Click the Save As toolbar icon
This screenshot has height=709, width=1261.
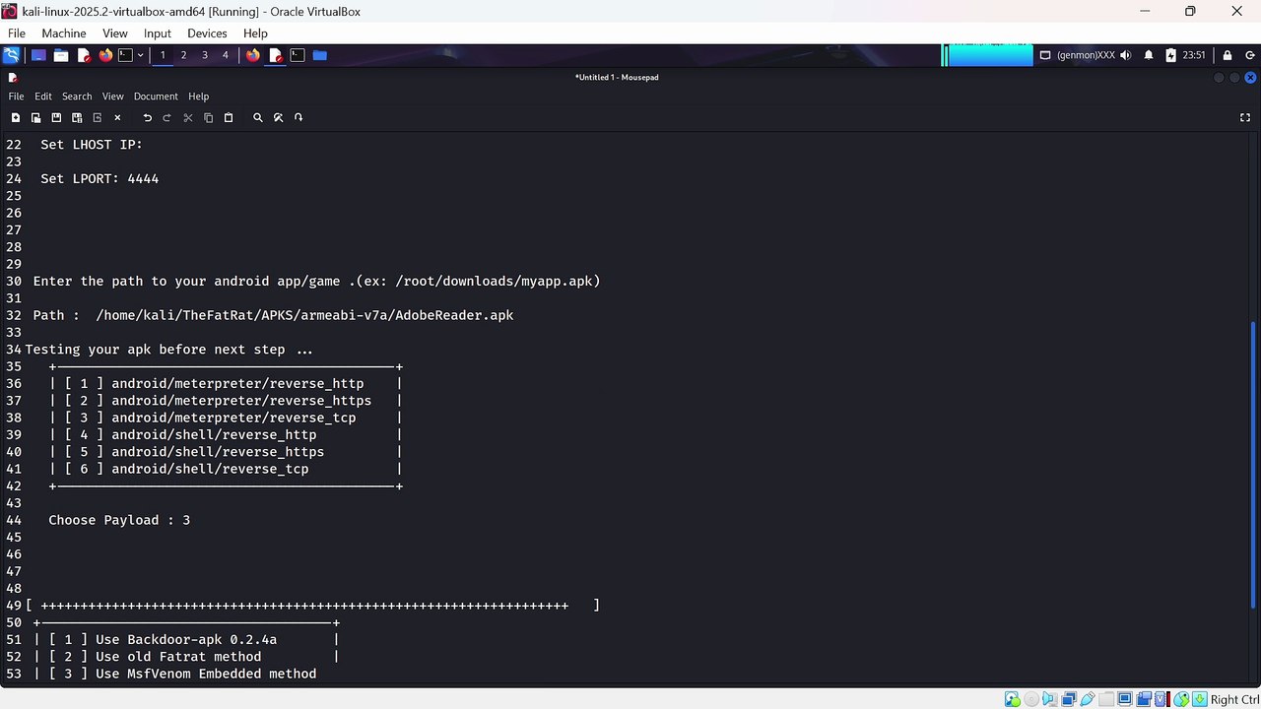[77, 118]
